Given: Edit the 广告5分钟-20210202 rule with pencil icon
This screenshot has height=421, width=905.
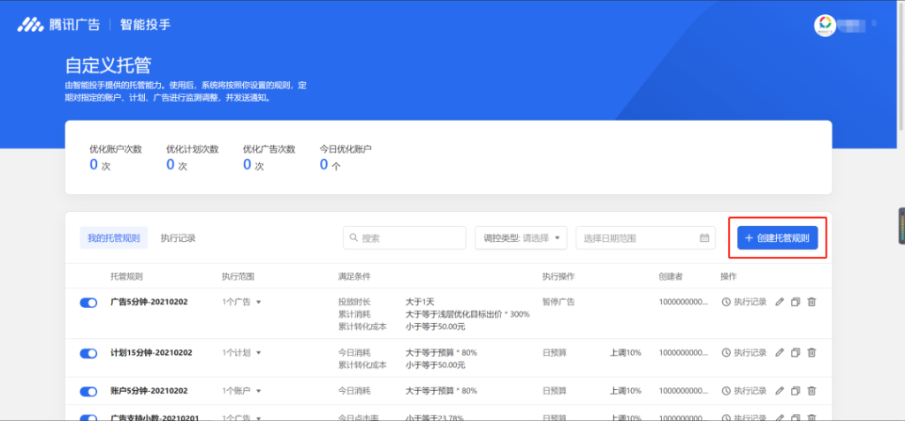Looking at the screenshot, I should coord(780,302).
